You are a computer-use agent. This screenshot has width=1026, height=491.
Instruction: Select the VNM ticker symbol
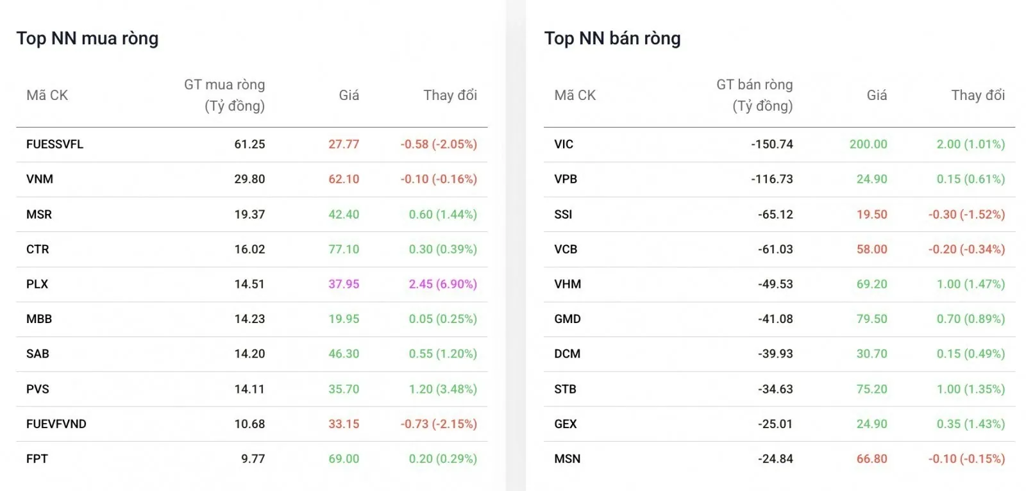click(x=40, y=179)
